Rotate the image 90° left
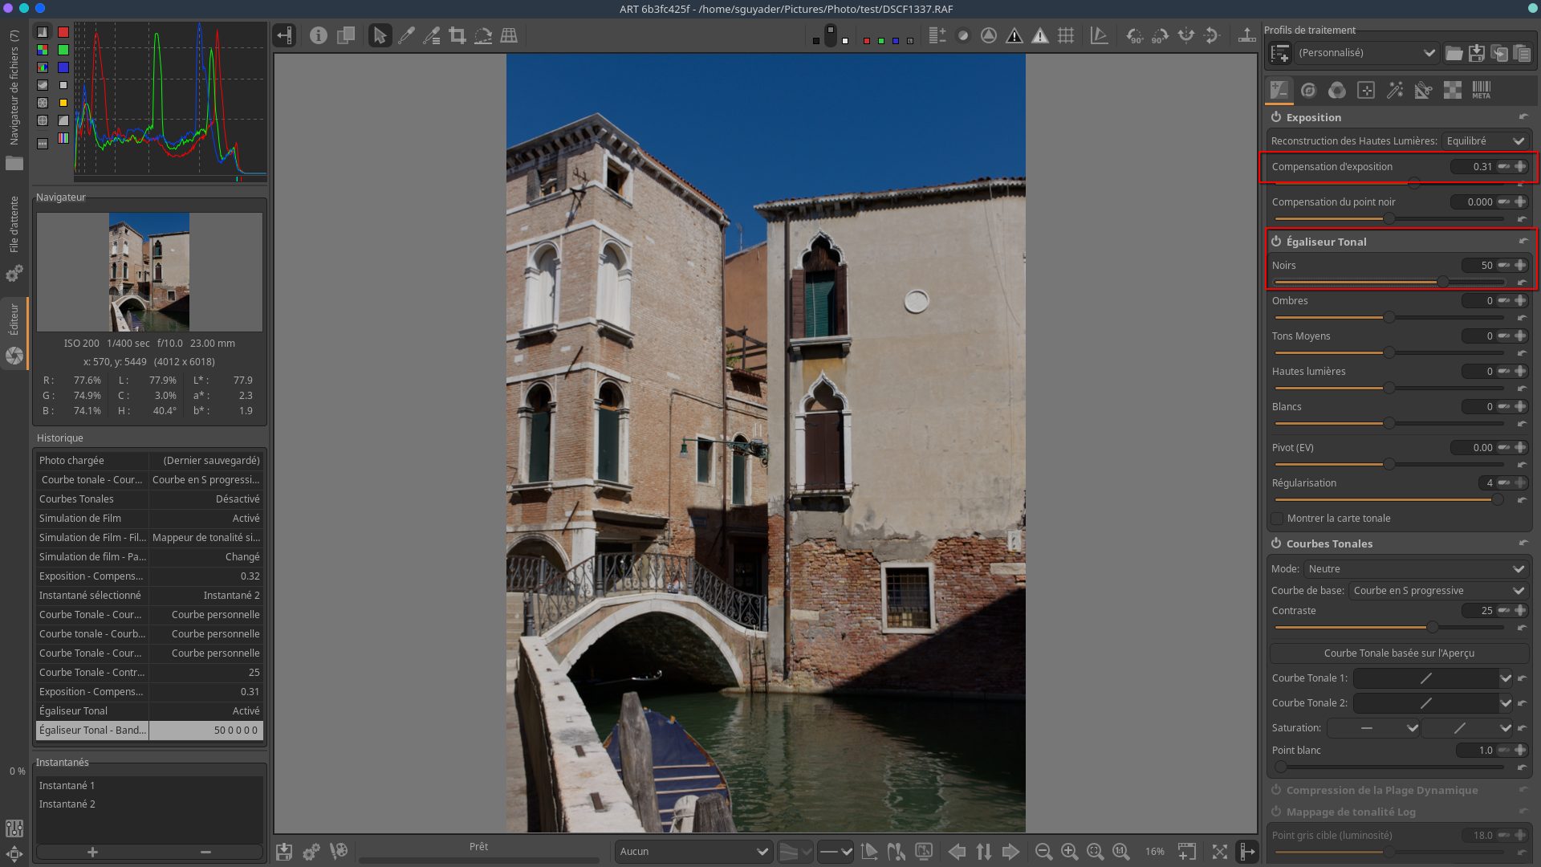The width and height of the screenshot is (1541, 867). coord(1134,35)
